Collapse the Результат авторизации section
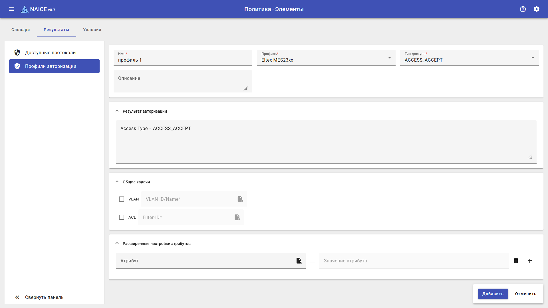Screen dimensions: 548x308 [117, 111]
